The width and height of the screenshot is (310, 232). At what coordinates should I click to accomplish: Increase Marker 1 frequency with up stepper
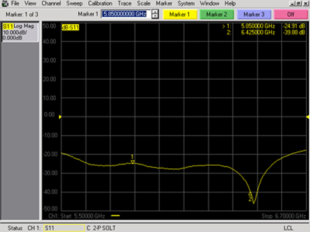click(x=155, y=12)
